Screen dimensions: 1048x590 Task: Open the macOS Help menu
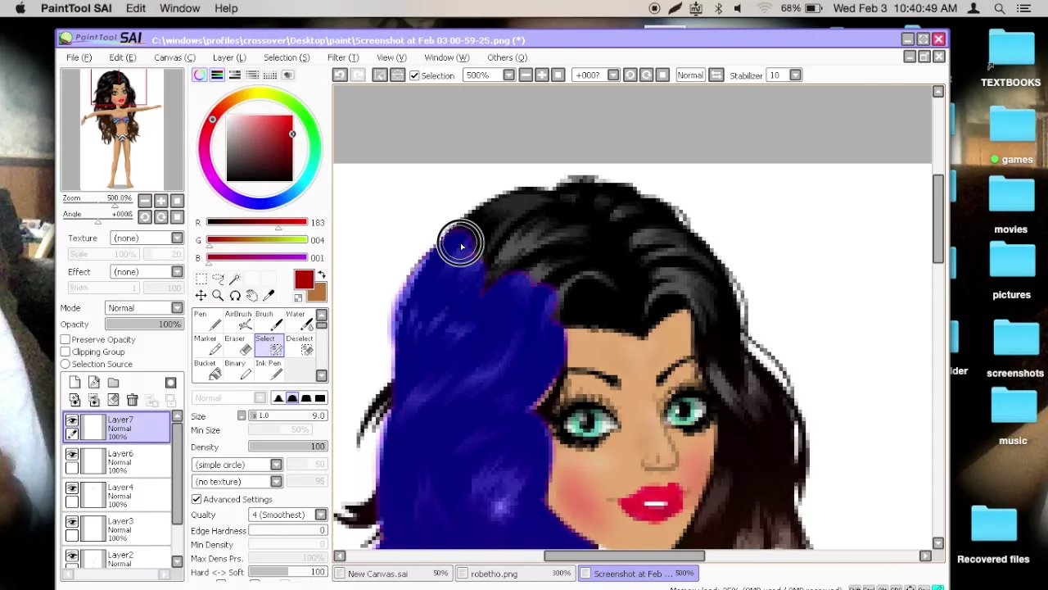pos(226,8)
